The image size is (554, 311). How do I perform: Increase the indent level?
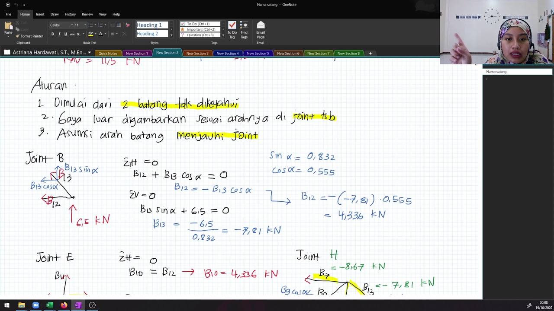119,25
